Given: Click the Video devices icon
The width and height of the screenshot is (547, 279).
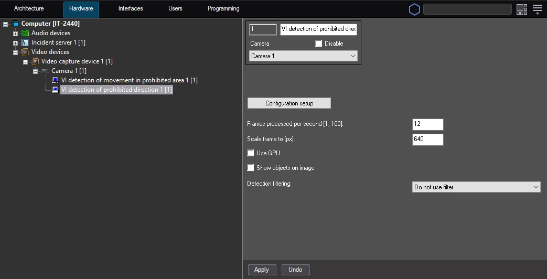Looking at the screenshot, I should [25, 52].
